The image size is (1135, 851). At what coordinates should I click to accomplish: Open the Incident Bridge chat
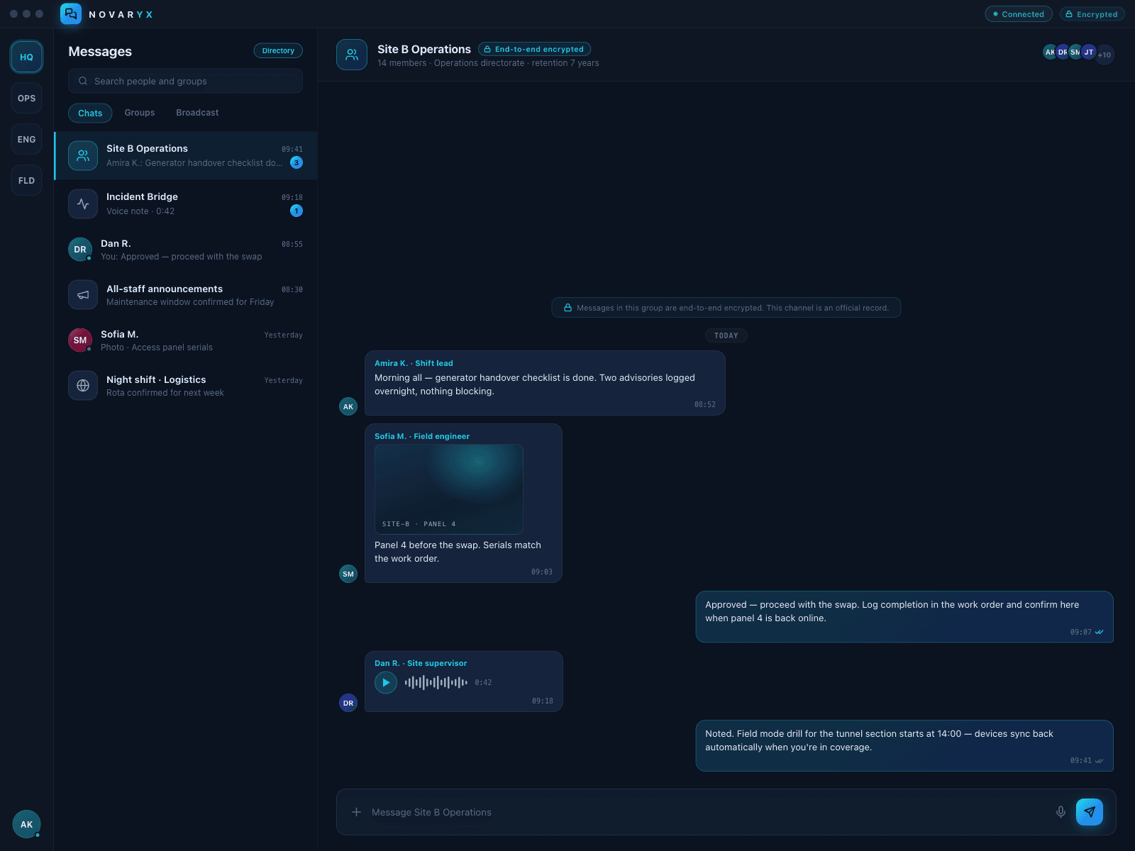[186, 204]
